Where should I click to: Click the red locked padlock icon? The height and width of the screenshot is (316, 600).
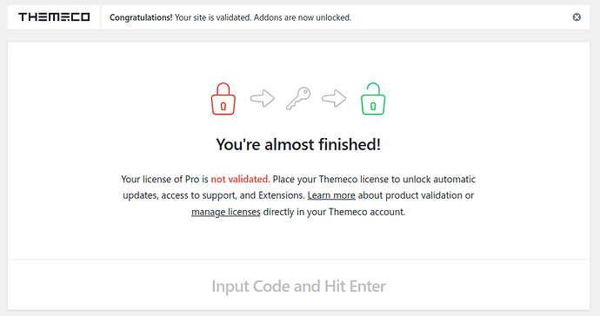pos(223,99)
